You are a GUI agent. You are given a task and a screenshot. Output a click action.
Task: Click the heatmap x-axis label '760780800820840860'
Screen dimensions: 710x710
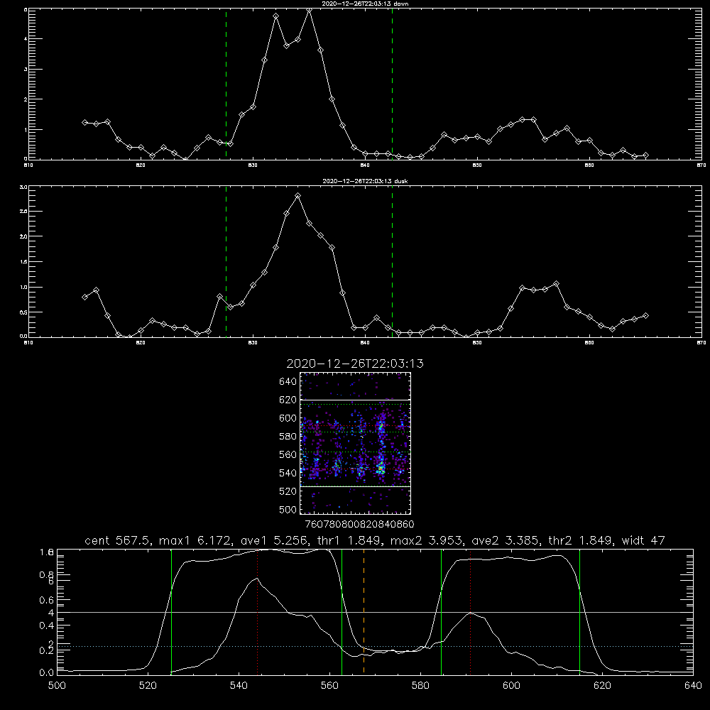click(359, 524)
